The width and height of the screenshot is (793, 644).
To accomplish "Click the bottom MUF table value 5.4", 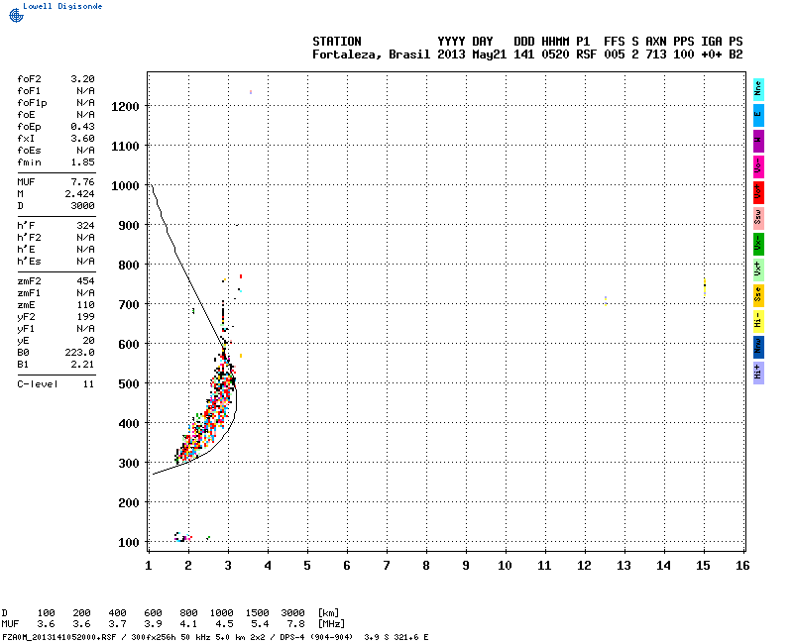I will 260,624.
